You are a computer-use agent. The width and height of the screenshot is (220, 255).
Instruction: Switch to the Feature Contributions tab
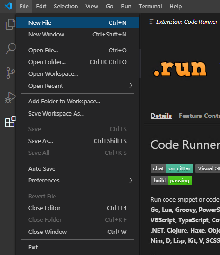pos(199,116)
